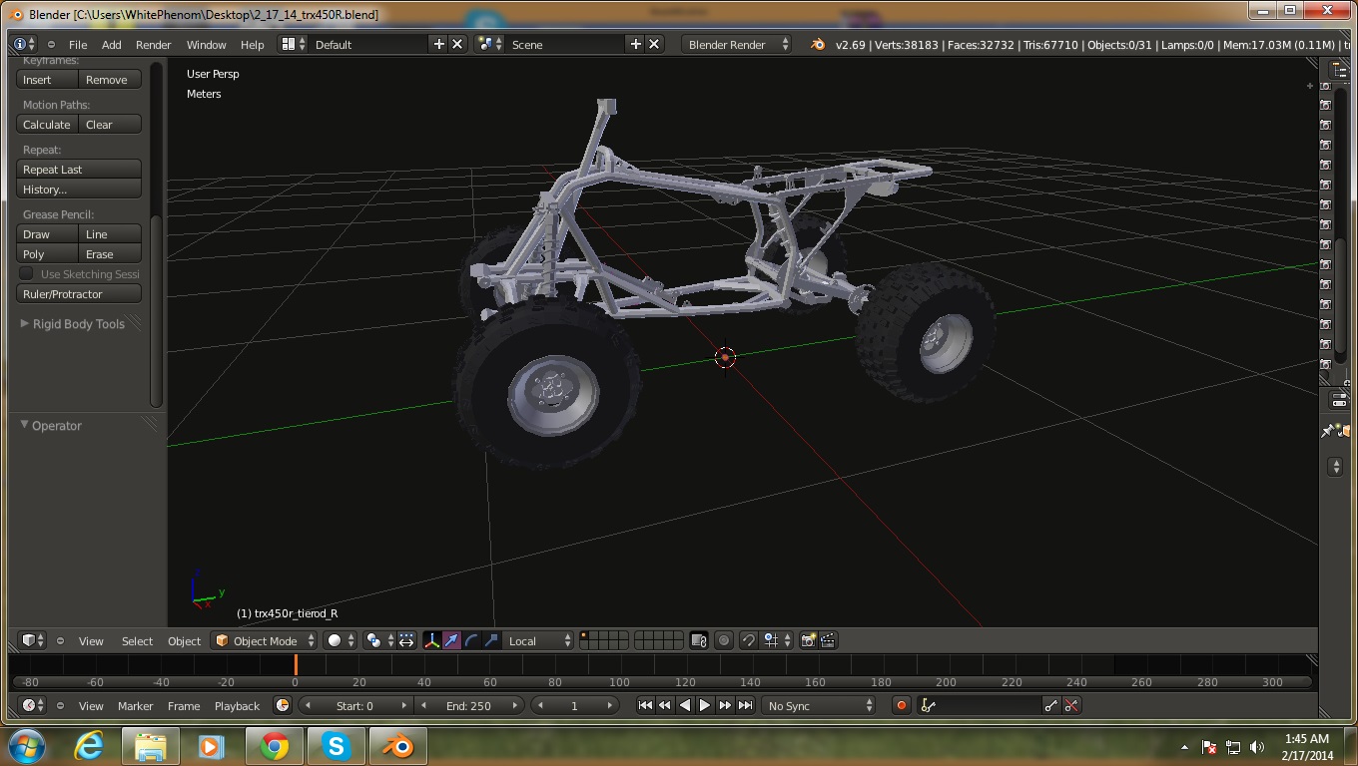The height and width of the screenshot is (766, 1358).
Task: Open the Timeline editor type selector
Action: (x=33, y=705)
